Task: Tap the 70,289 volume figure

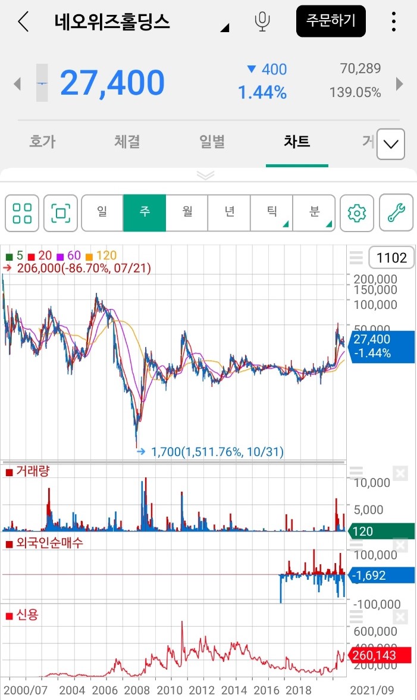Action: tap(360, 69)
